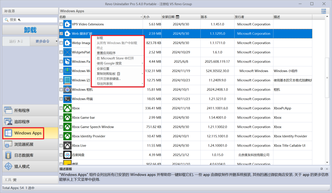Expand the 更多命令 dropdown arrow
The height and width of the screenshot is (193, 332).
pos(56,41)
